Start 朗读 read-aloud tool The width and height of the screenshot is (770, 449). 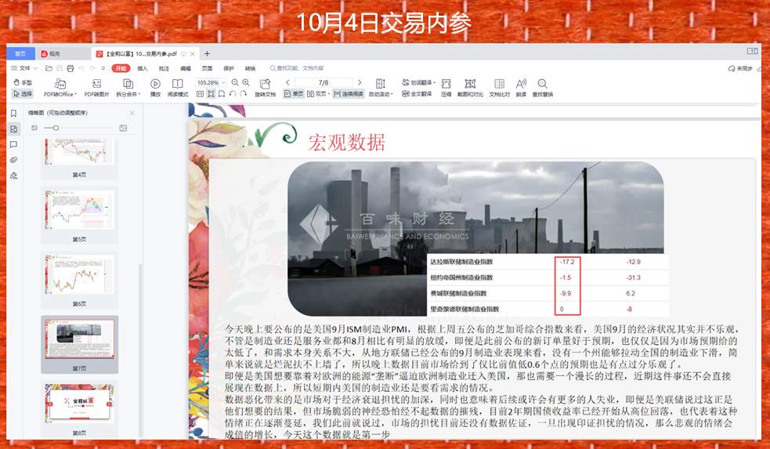[x=521, y=88]
